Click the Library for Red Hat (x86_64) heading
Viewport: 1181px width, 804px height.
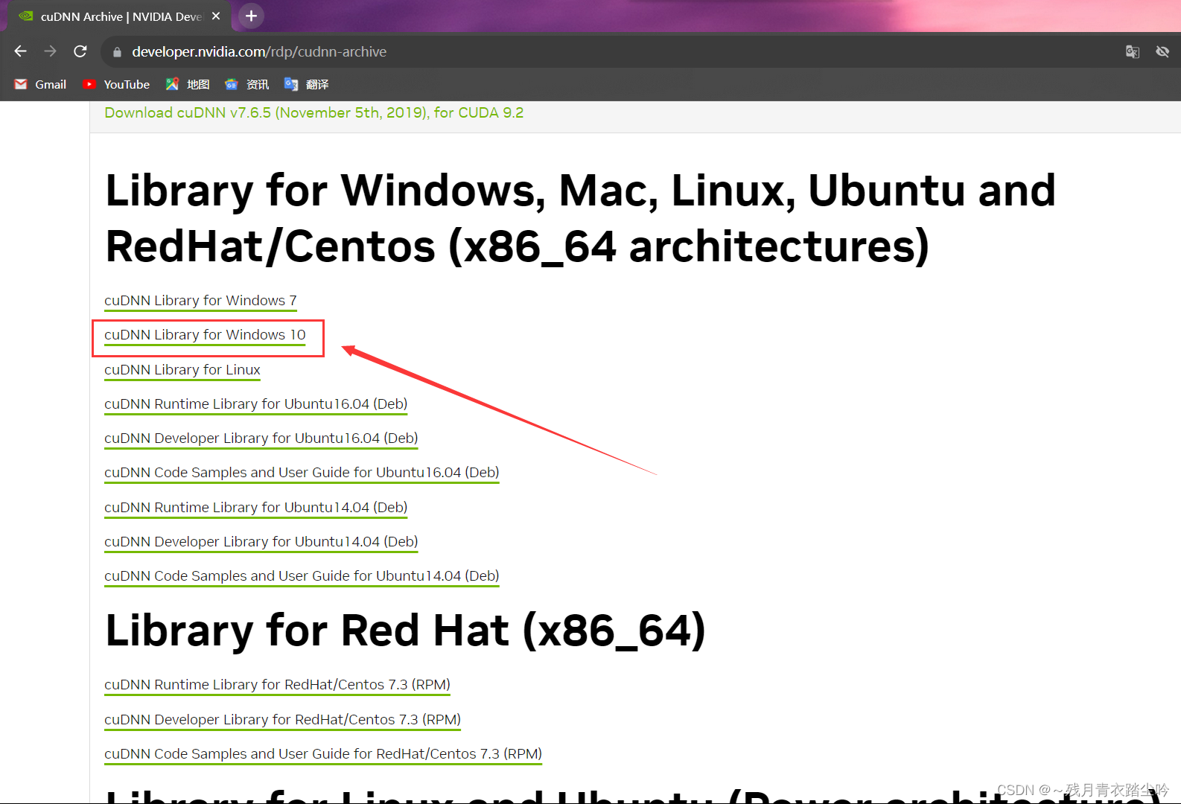[405, 631]
